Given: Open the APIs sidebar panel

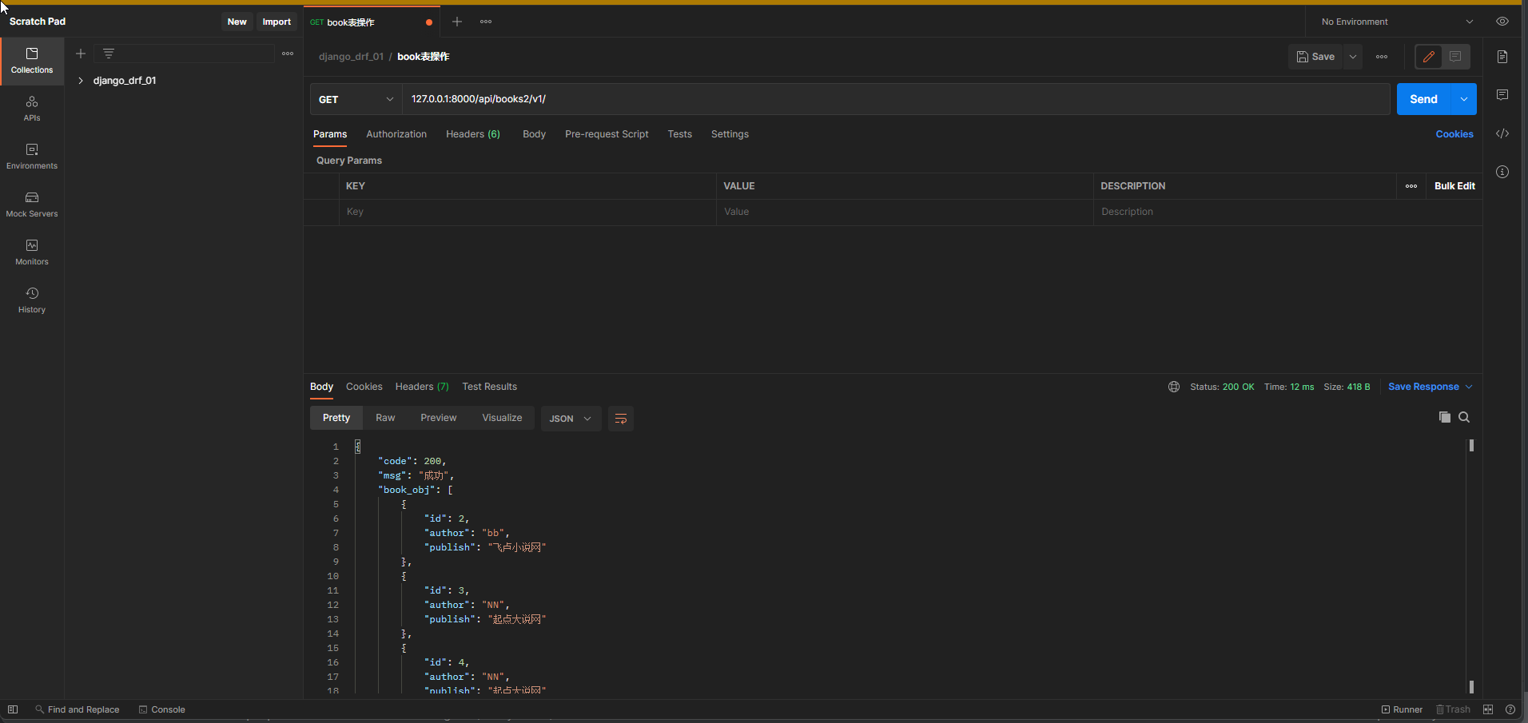Looking at the screenshot, I should pos(32,109).
